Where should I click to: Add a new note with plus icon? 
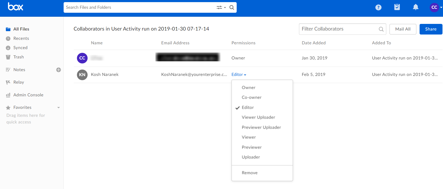pos(59,70)
